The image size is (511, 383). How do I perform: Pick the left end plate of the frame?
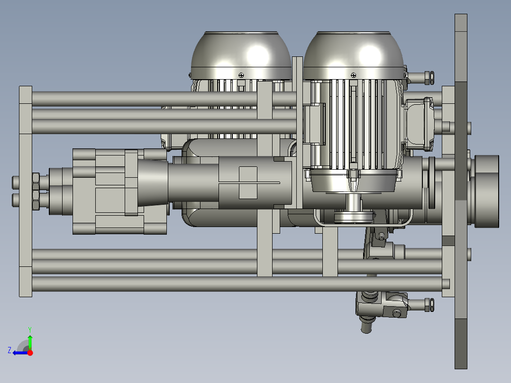click(x=26, y=191)
